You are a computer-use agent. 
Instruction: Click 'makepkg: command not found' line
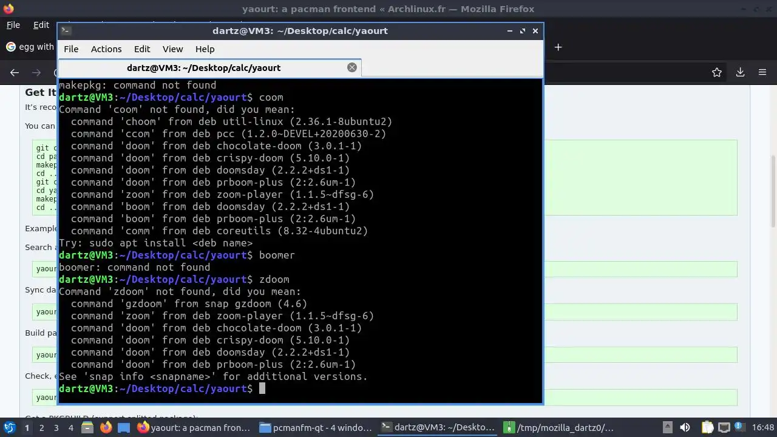(x=137, y=85)
